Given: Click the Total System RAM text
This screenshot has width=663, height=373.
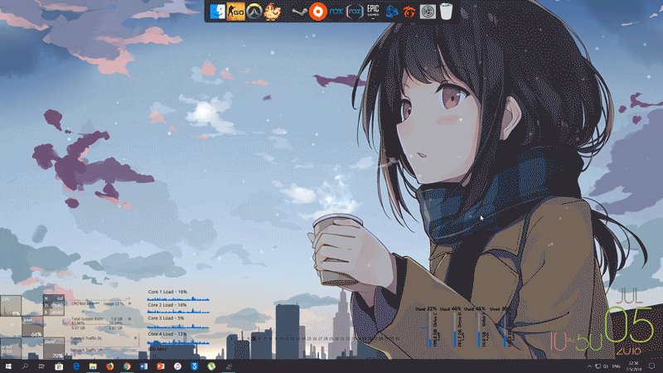Looking at the screenshot, I should [87, 319].
